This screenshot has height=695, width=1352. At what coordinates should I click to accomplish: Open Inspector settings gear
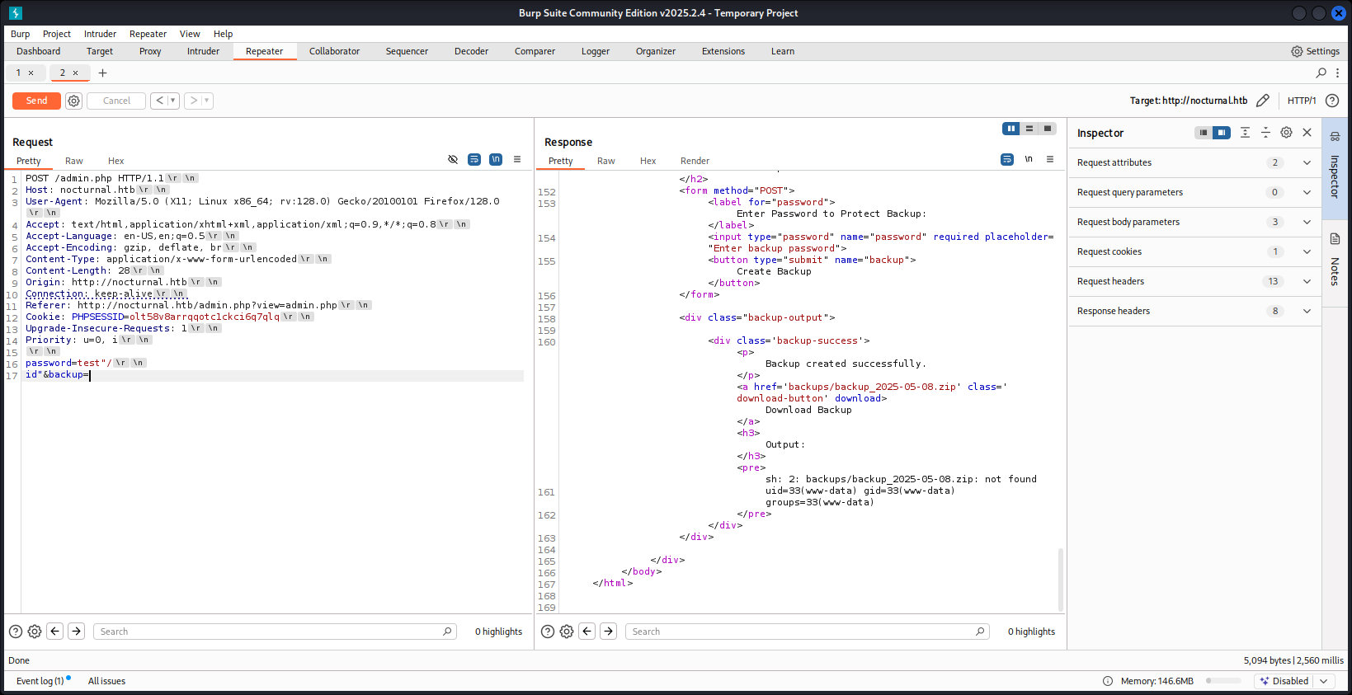tap(1286, 133)
